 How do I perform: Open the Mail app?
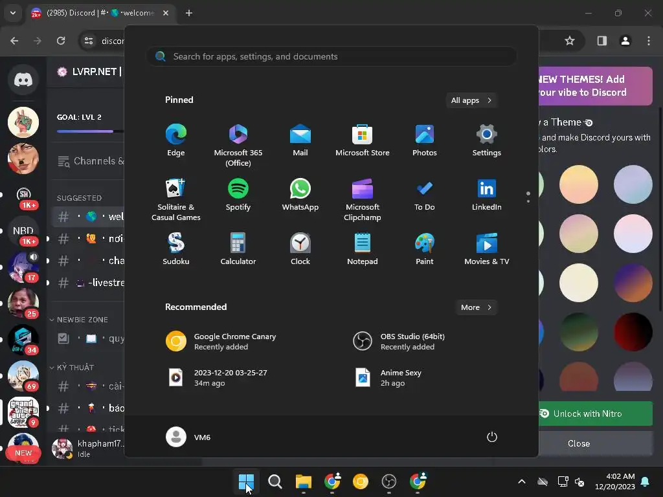click(x=300, y=140)
